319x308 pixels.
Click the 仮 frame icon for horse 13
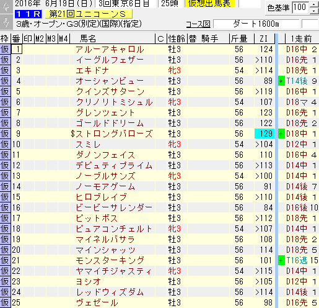pos(5,176)
